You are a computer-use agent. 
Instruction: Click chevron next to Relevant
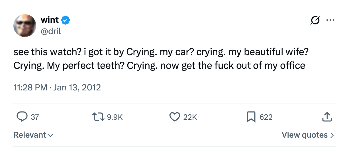50,135
